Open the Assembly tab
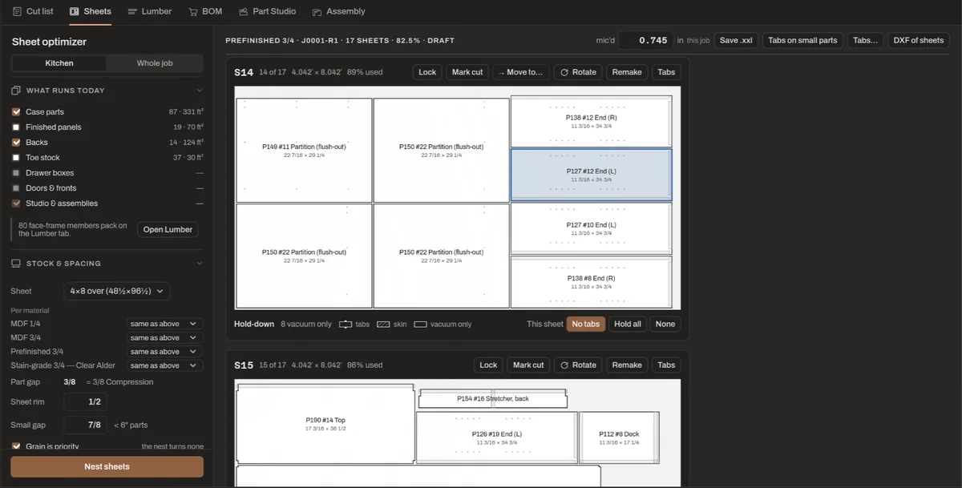 click(x=338, y=11)
